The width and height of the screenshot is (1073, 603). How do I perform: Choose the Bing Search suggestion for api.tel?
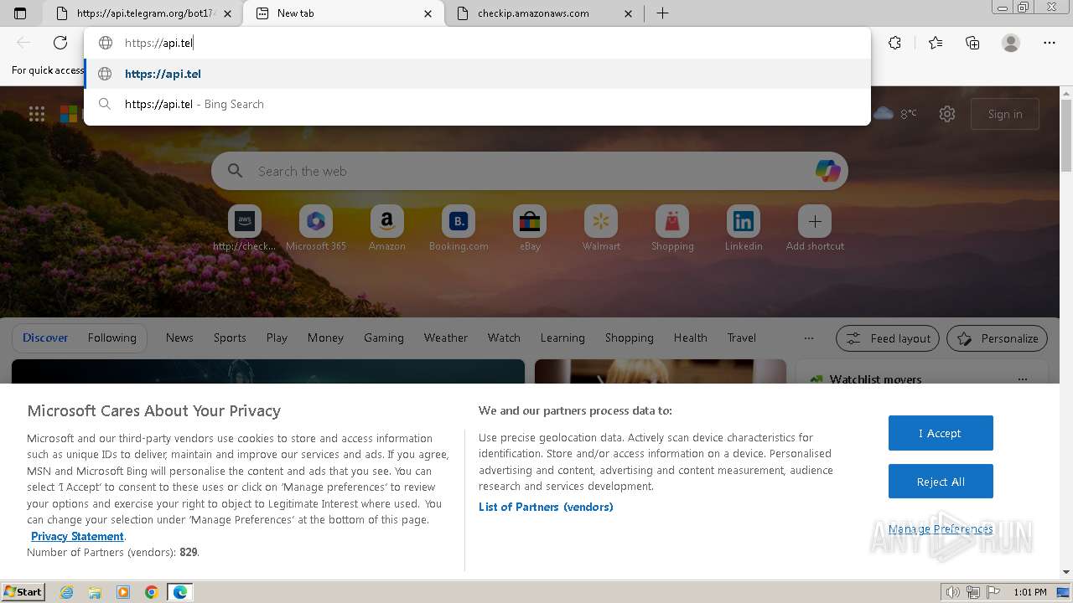click(x=477, y=104)
